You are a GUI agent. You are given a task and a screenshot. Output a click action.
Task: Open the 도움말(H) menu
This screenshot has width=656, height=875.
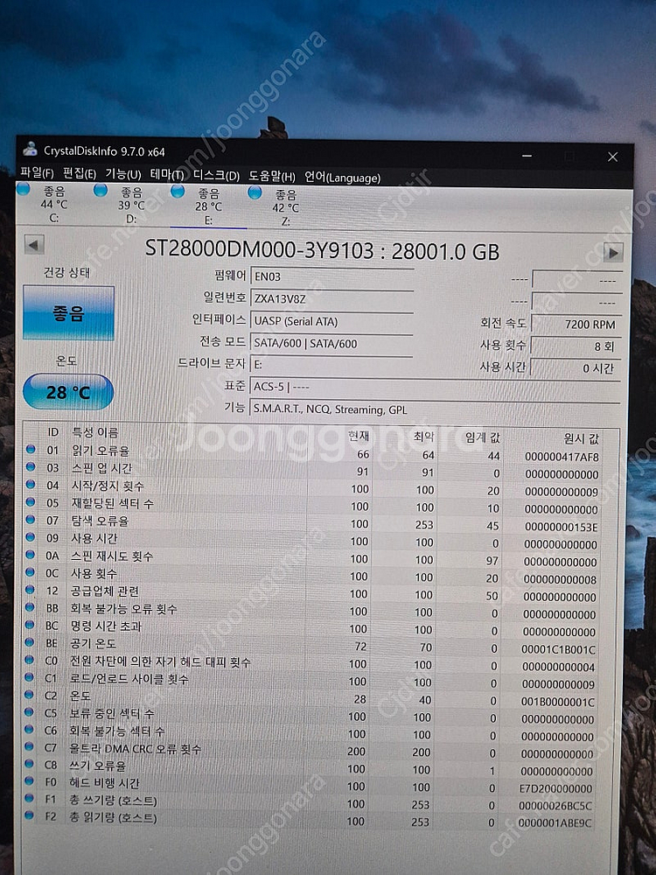(272, 177)
